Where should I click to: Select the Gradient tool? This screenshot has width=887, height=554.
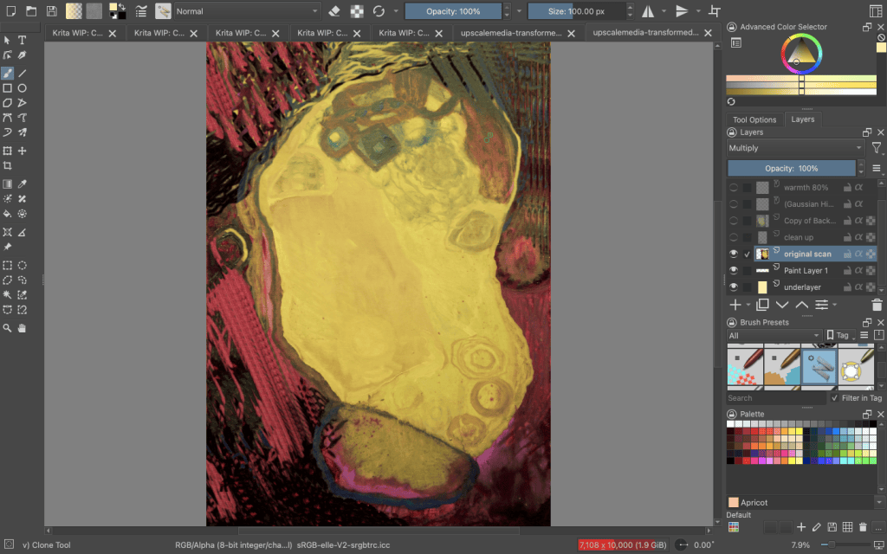pyautogui.click(x=7, y=184)
